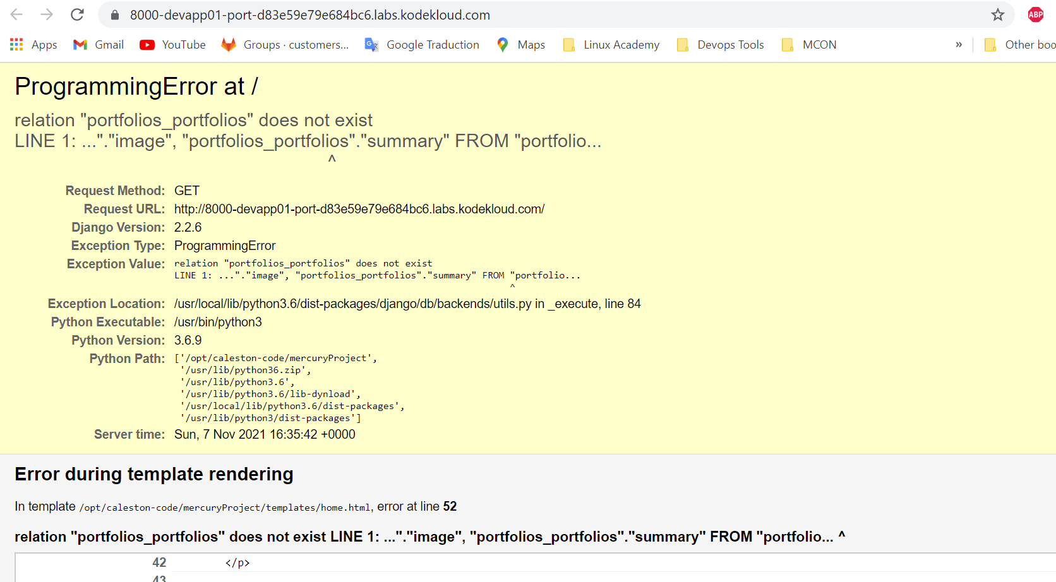Screen dimensions: 1056x582
Task: Click the Error during template rendering heading
Action: [x=154, y=474]
